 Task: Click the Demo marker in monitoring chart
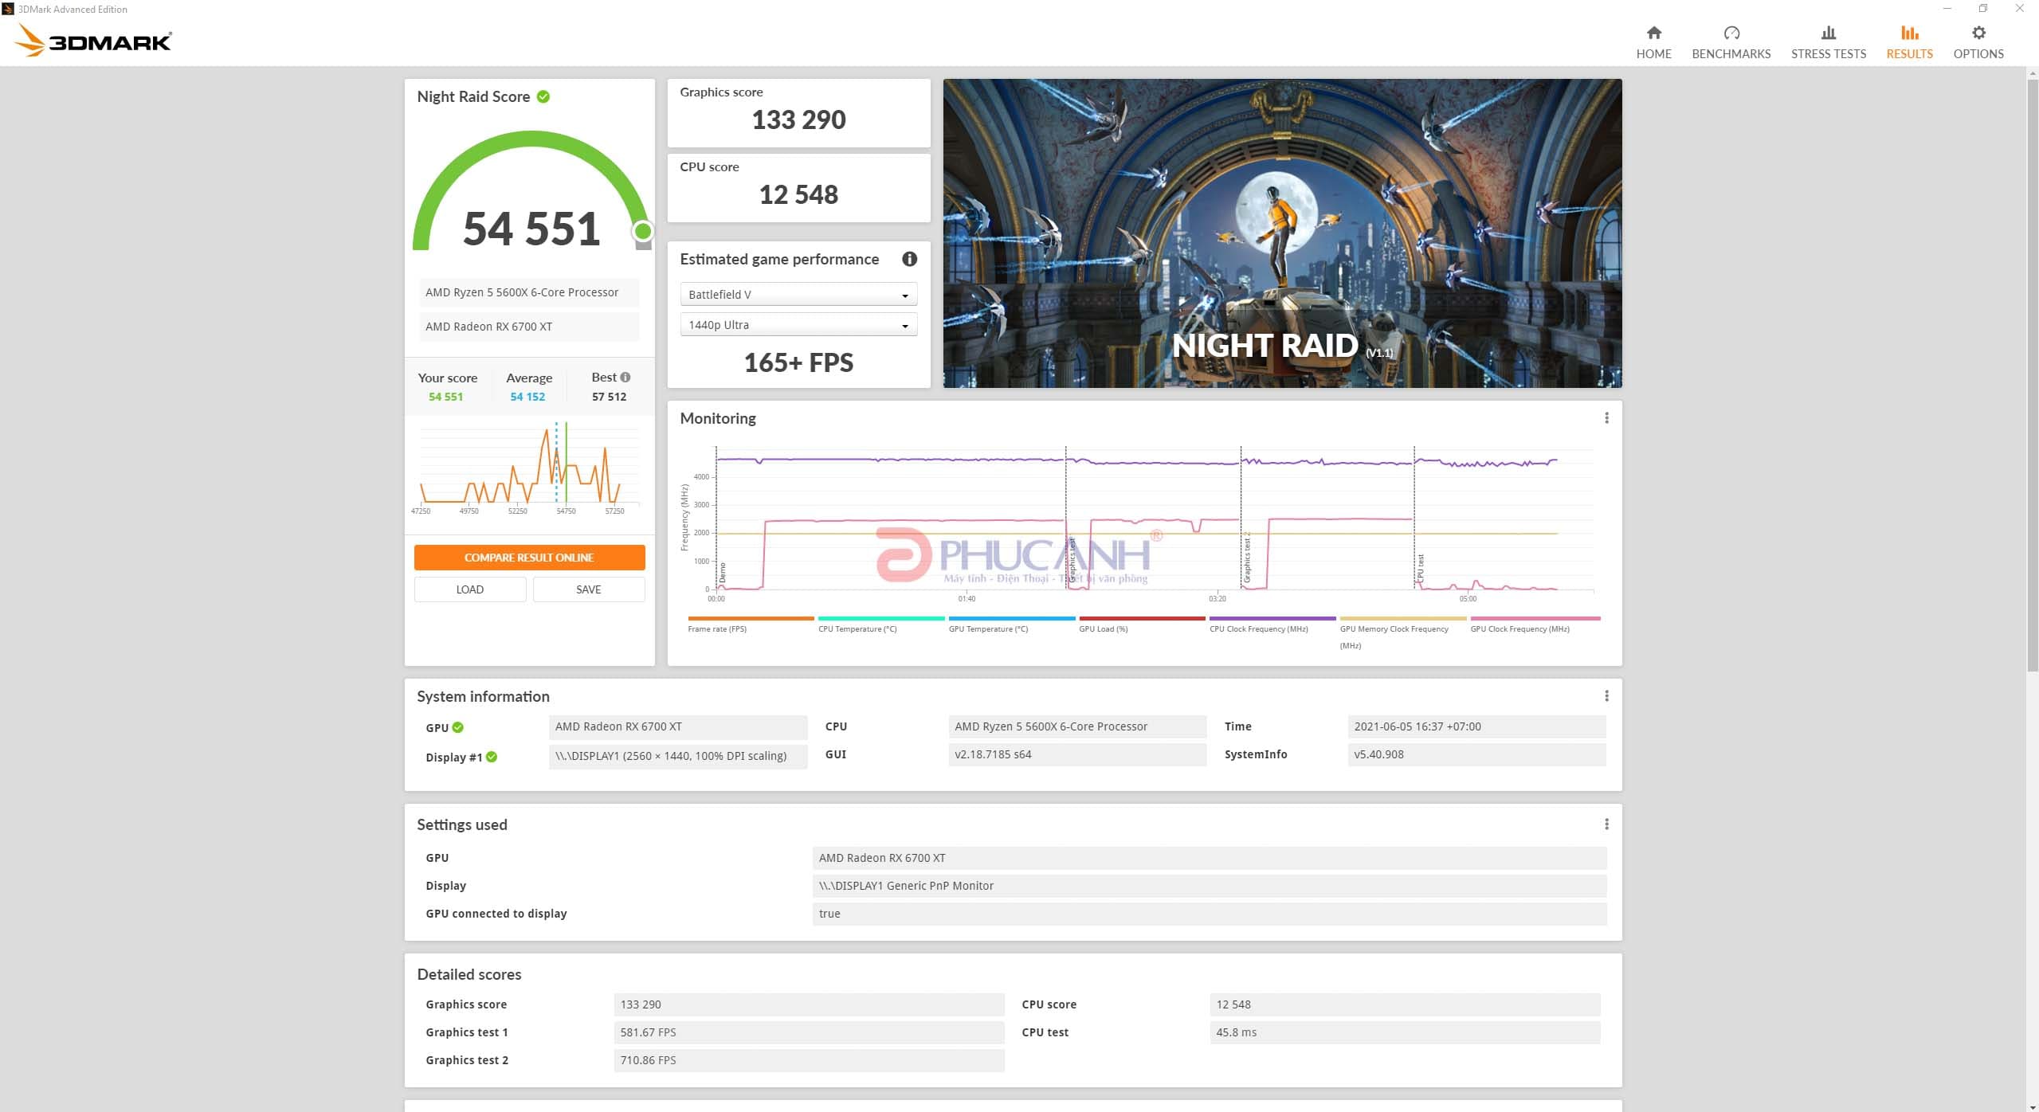click(x=723, y=572)
